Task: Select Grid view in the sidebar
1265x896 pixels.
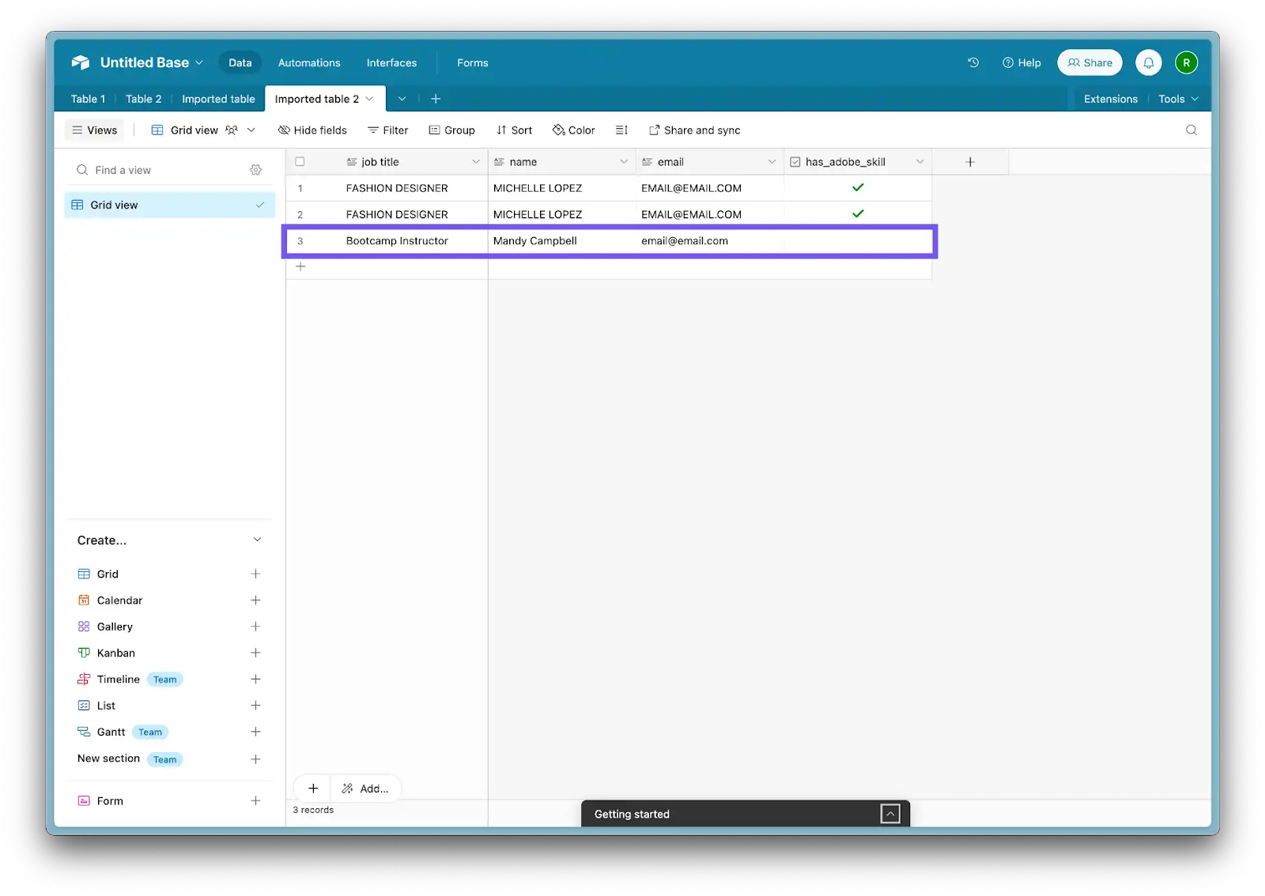Action: [169, 205]
